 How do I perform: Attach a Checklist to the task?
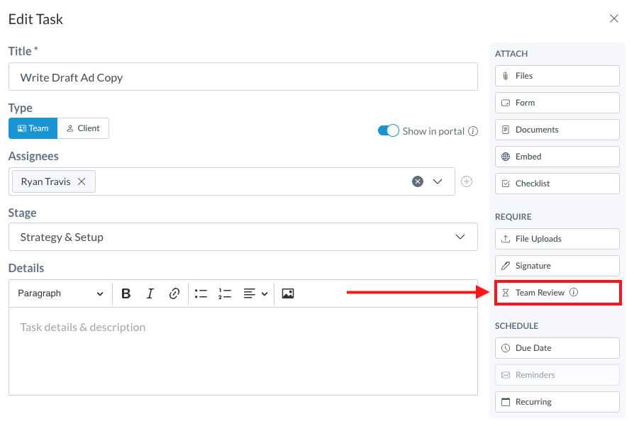click(x=557, y=184)
